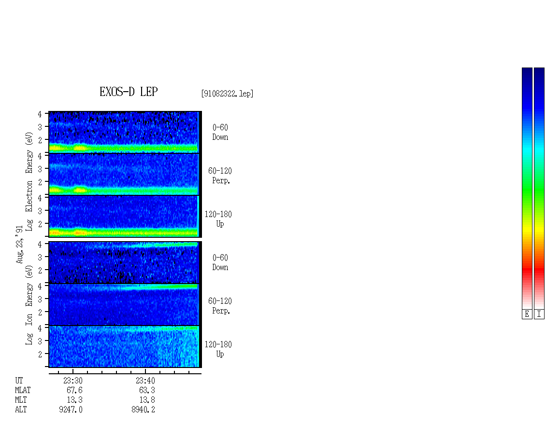Image resolution: width=546 pixels, height=422 pixels.
Task: Click the ALT row label
Action: (21, 410)
